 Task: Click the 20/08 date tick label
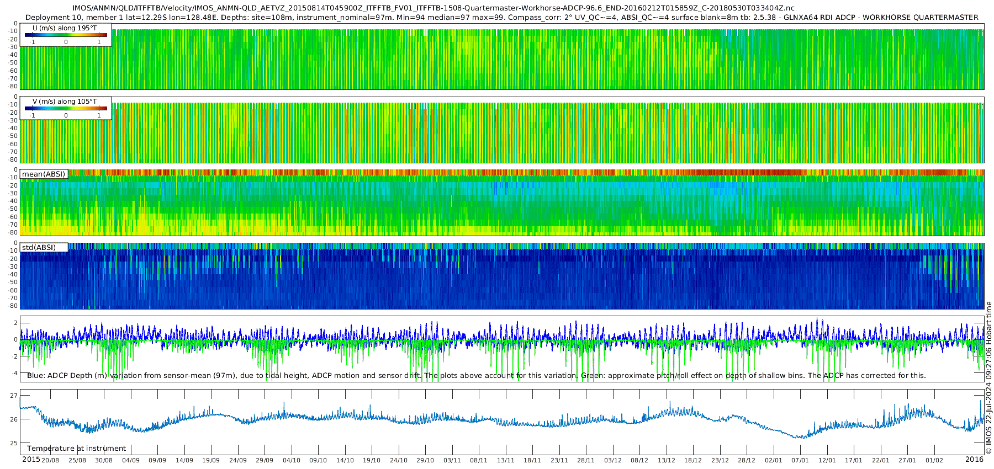click(x=50, y=460)
